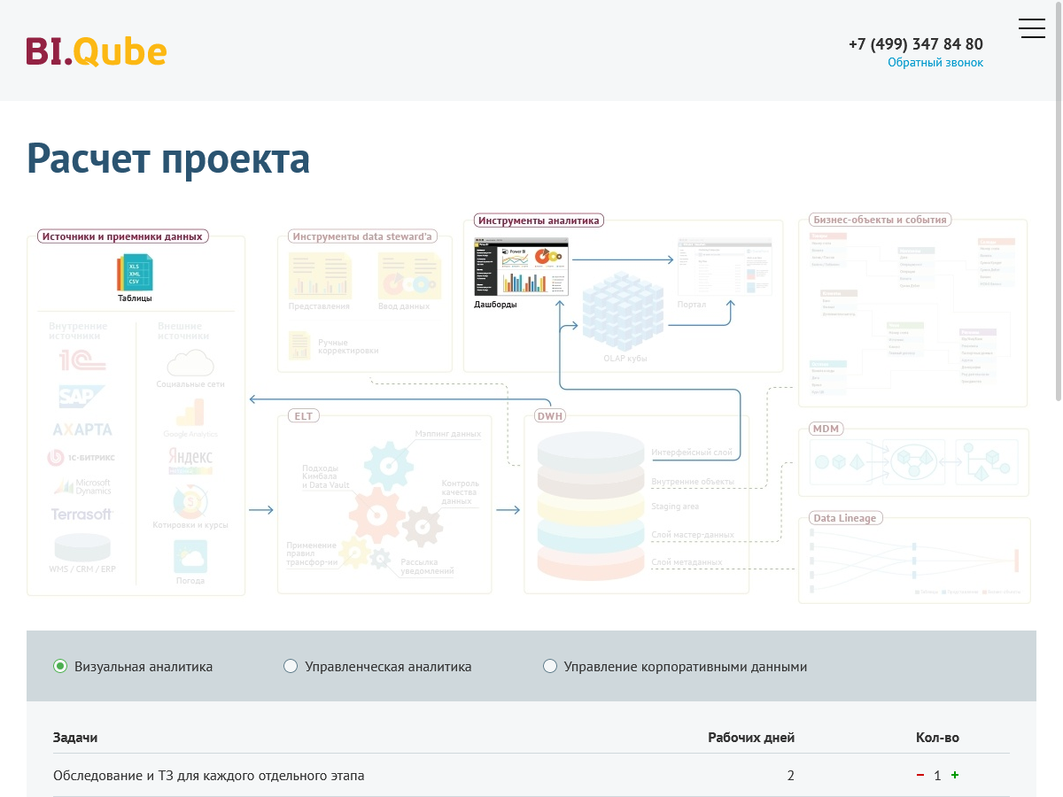Select the Управленческая аналитика option

(x=291, y=666)
